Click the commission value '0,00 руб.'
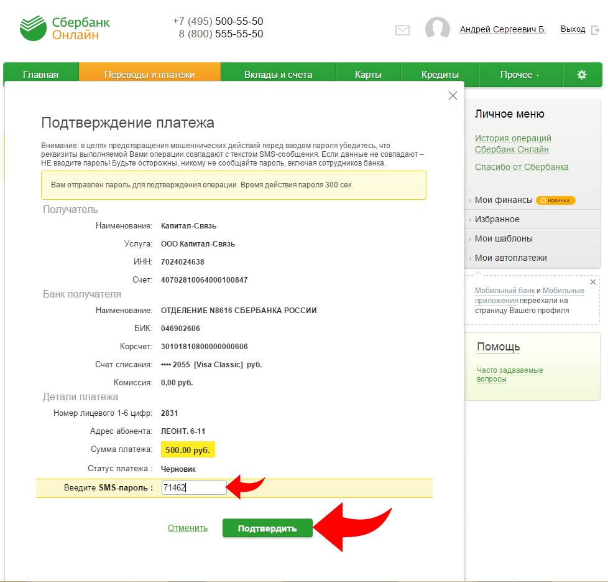 [177, 383]
